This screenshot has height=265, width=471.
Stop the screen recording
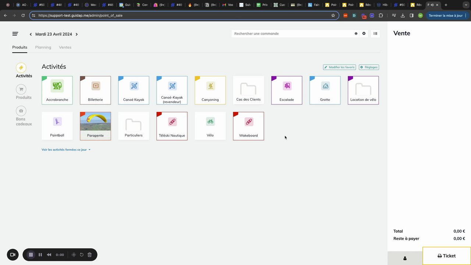[31, 255]
